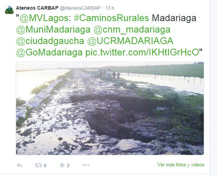Image resolution: width=217 pixels, height=176 pixels.
Task: Click the retweet count of 6
Action: [45, 165]
